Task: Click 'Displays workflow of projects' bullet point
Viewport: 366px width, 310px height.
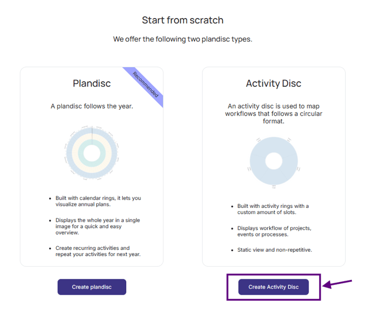Action: (274, 231)
